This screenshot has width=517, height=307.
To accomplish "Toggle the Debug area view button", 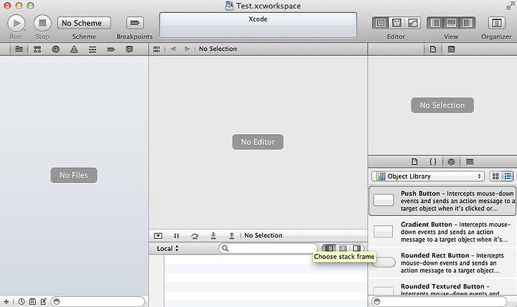I will [451, 23].
